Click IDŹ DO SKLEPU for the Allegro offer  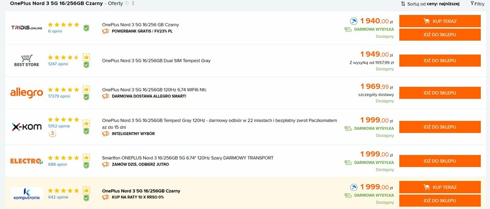440,93
